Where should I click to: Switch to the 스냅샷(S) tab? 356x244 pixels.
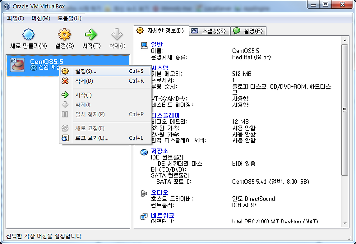pos(210,31)
